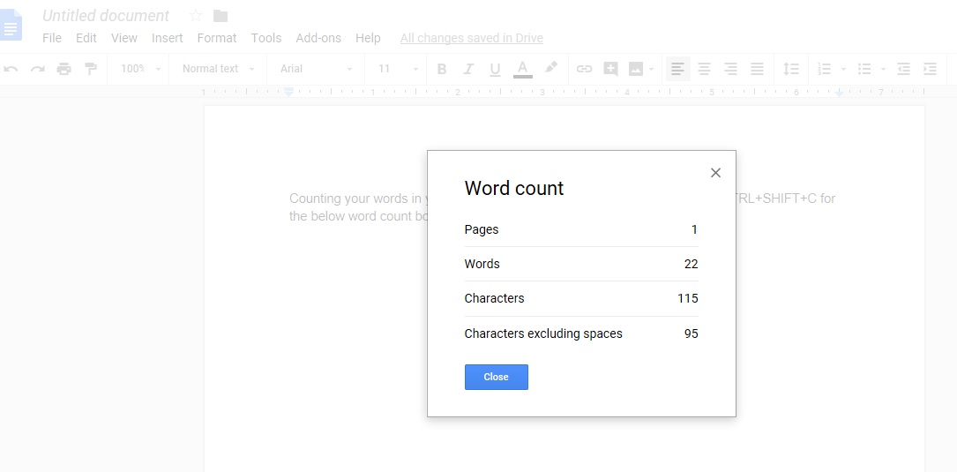Toggle Bold formatting
957x472 pixels.
[442, 69]
